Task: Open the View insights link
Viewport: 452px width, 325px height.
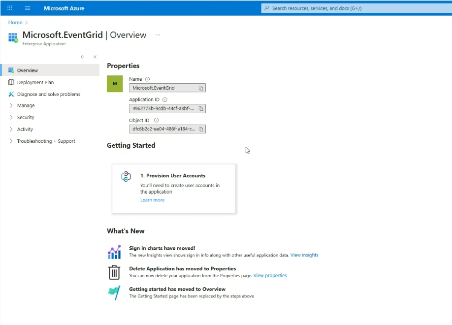Action: pos(304,255)
